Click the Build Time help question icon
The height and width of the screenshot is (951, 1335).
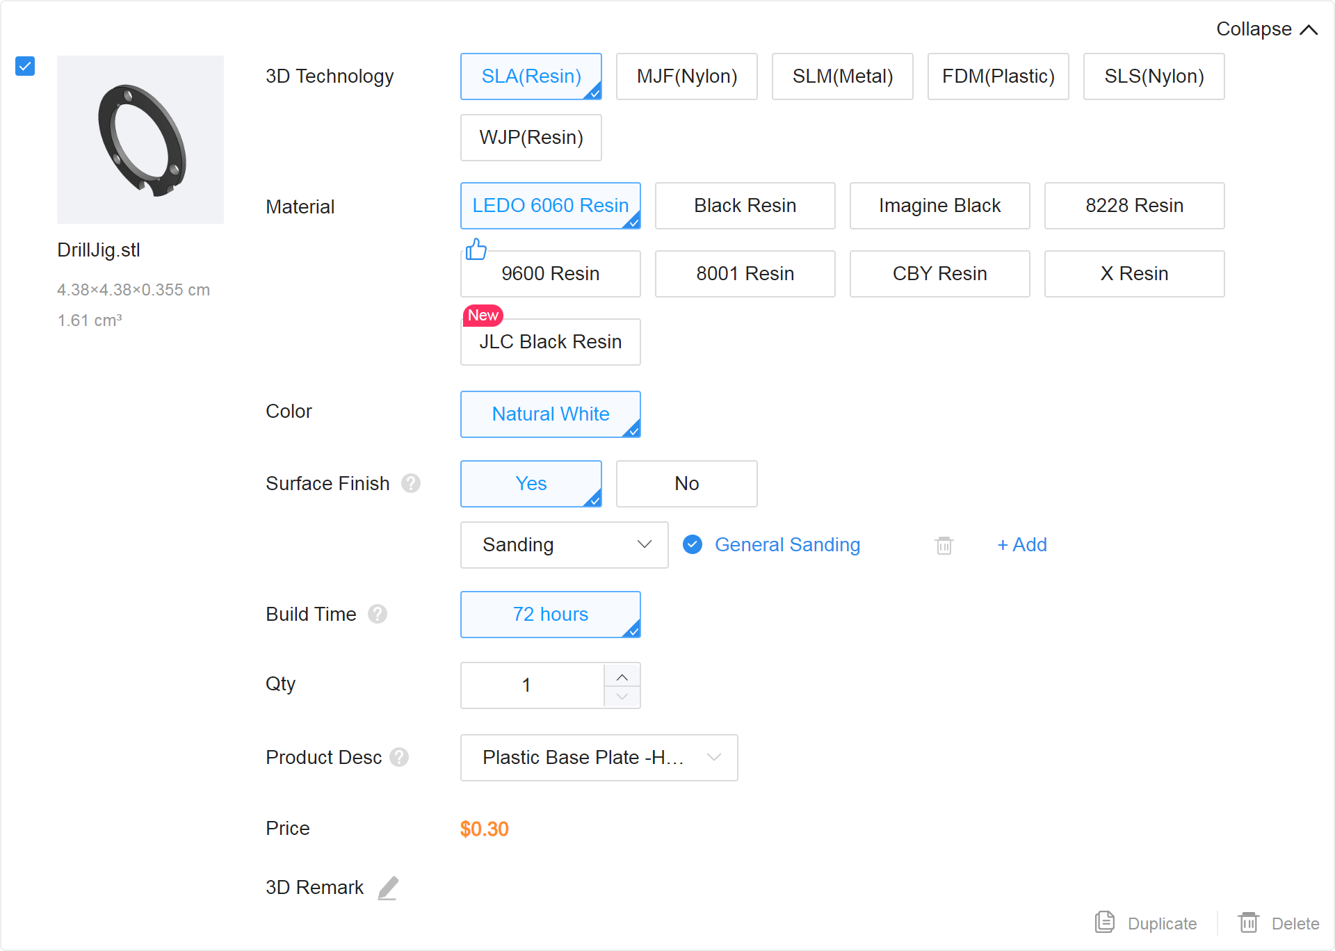(x=378, y=614)
